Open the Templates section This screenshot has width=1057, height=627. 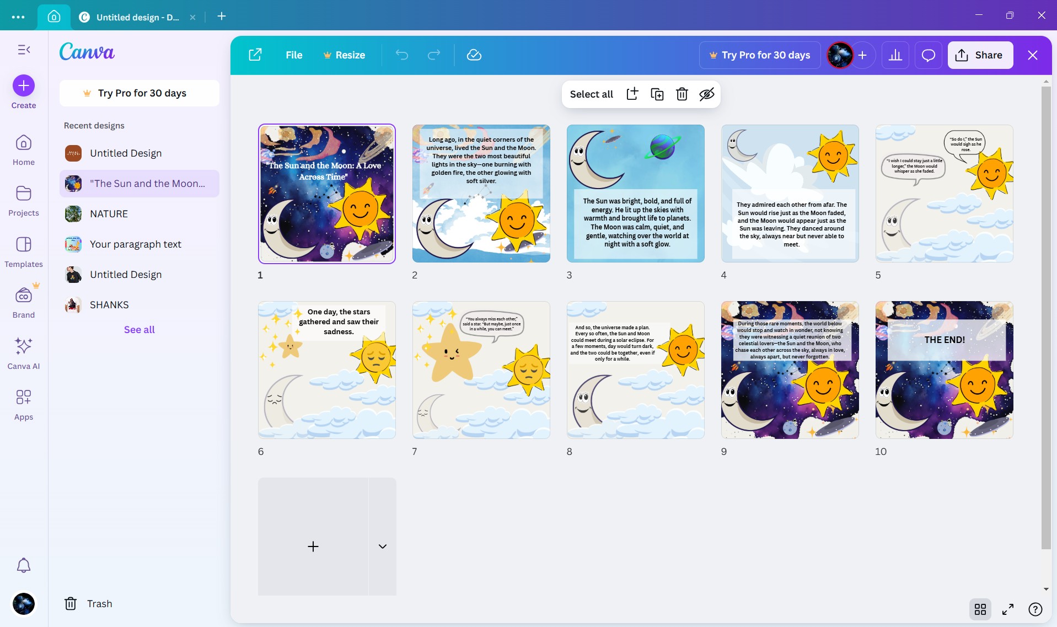[x=24, y=252]
